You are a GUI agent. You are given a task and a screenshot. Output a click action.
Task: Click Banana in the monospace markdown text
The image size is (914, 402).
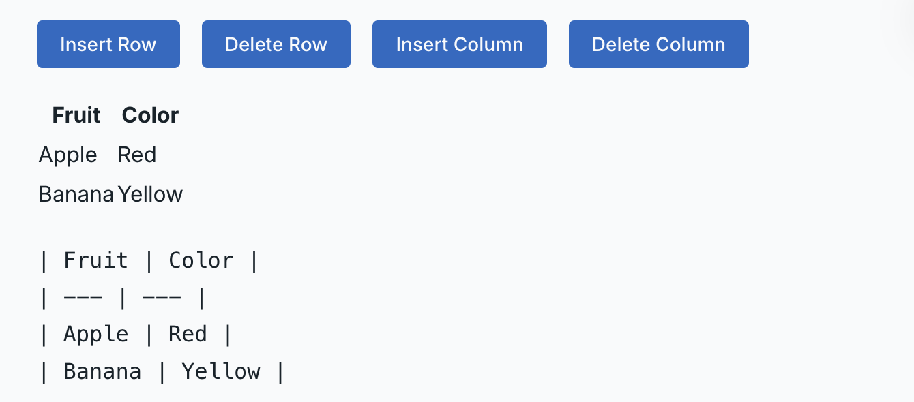click(x=102, y=372)
